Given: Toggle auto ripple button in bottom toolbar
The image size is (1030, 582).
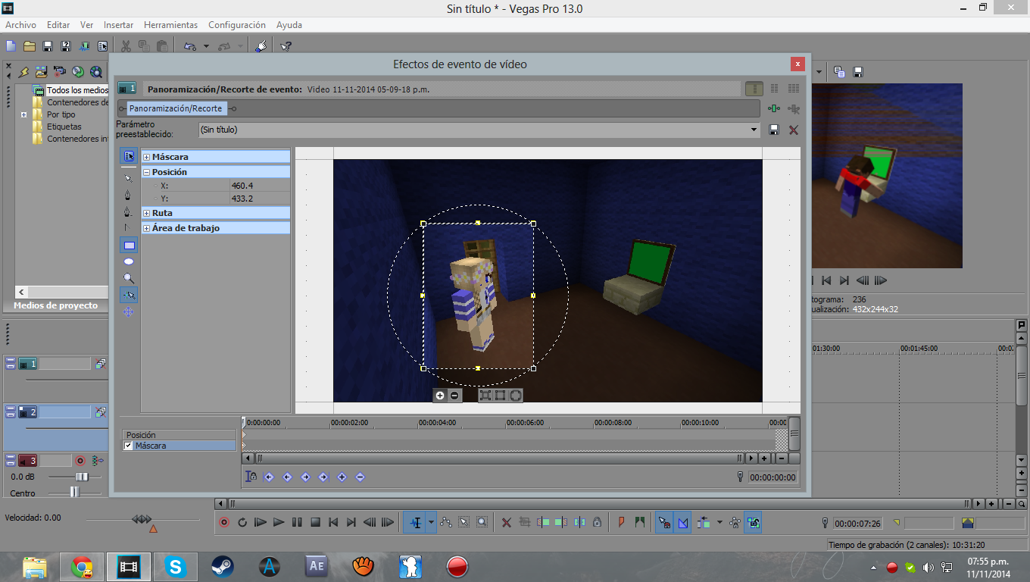Looking at the screenshot, I should click(704, 522).
